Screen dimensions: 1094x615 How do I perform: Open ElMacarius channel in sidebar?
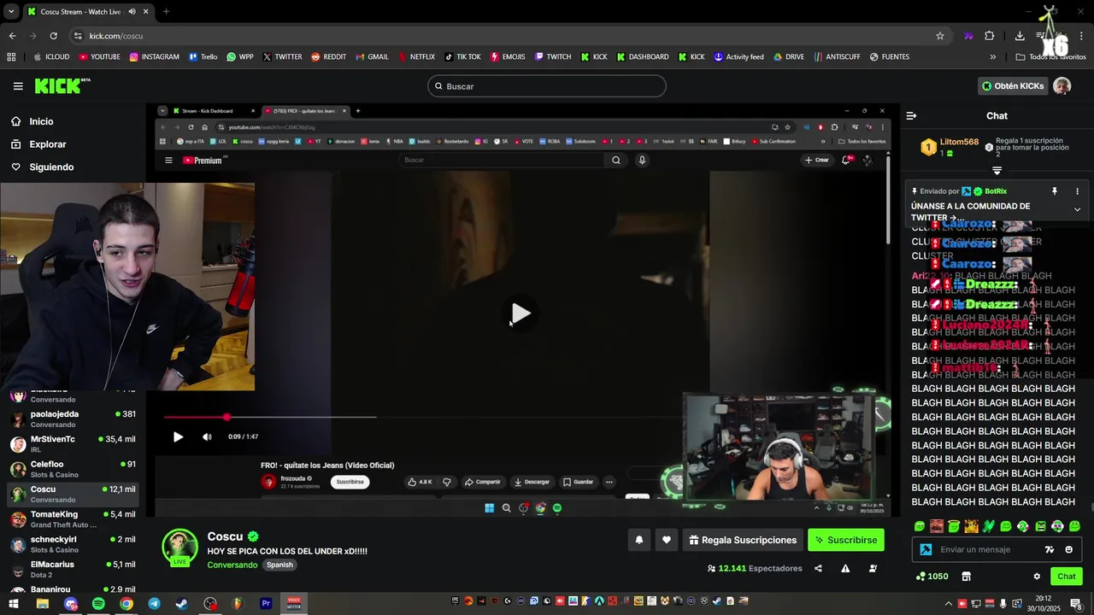tap(73, 569)
